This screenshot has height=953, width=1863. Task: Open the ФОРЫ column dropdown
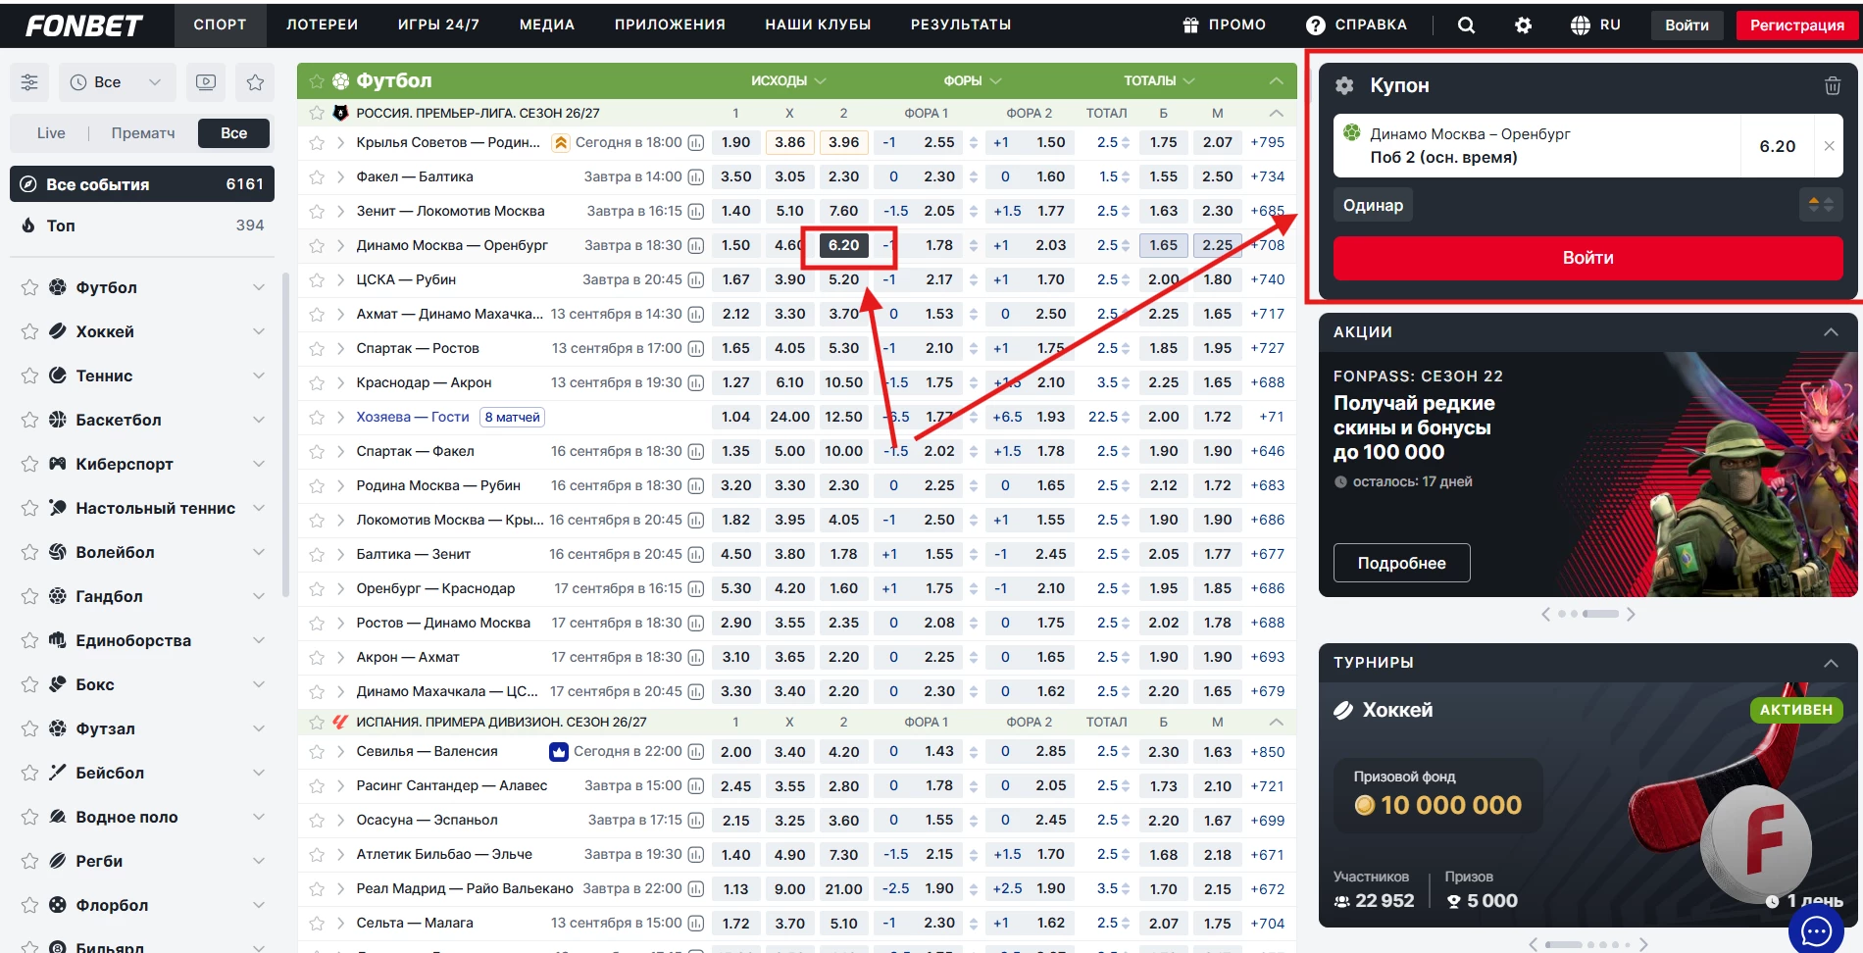click(972, 81)
